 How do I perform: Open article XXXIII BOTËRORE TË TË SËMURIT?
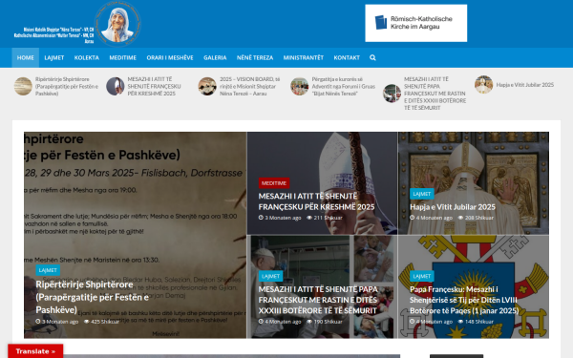coord(318,300)
